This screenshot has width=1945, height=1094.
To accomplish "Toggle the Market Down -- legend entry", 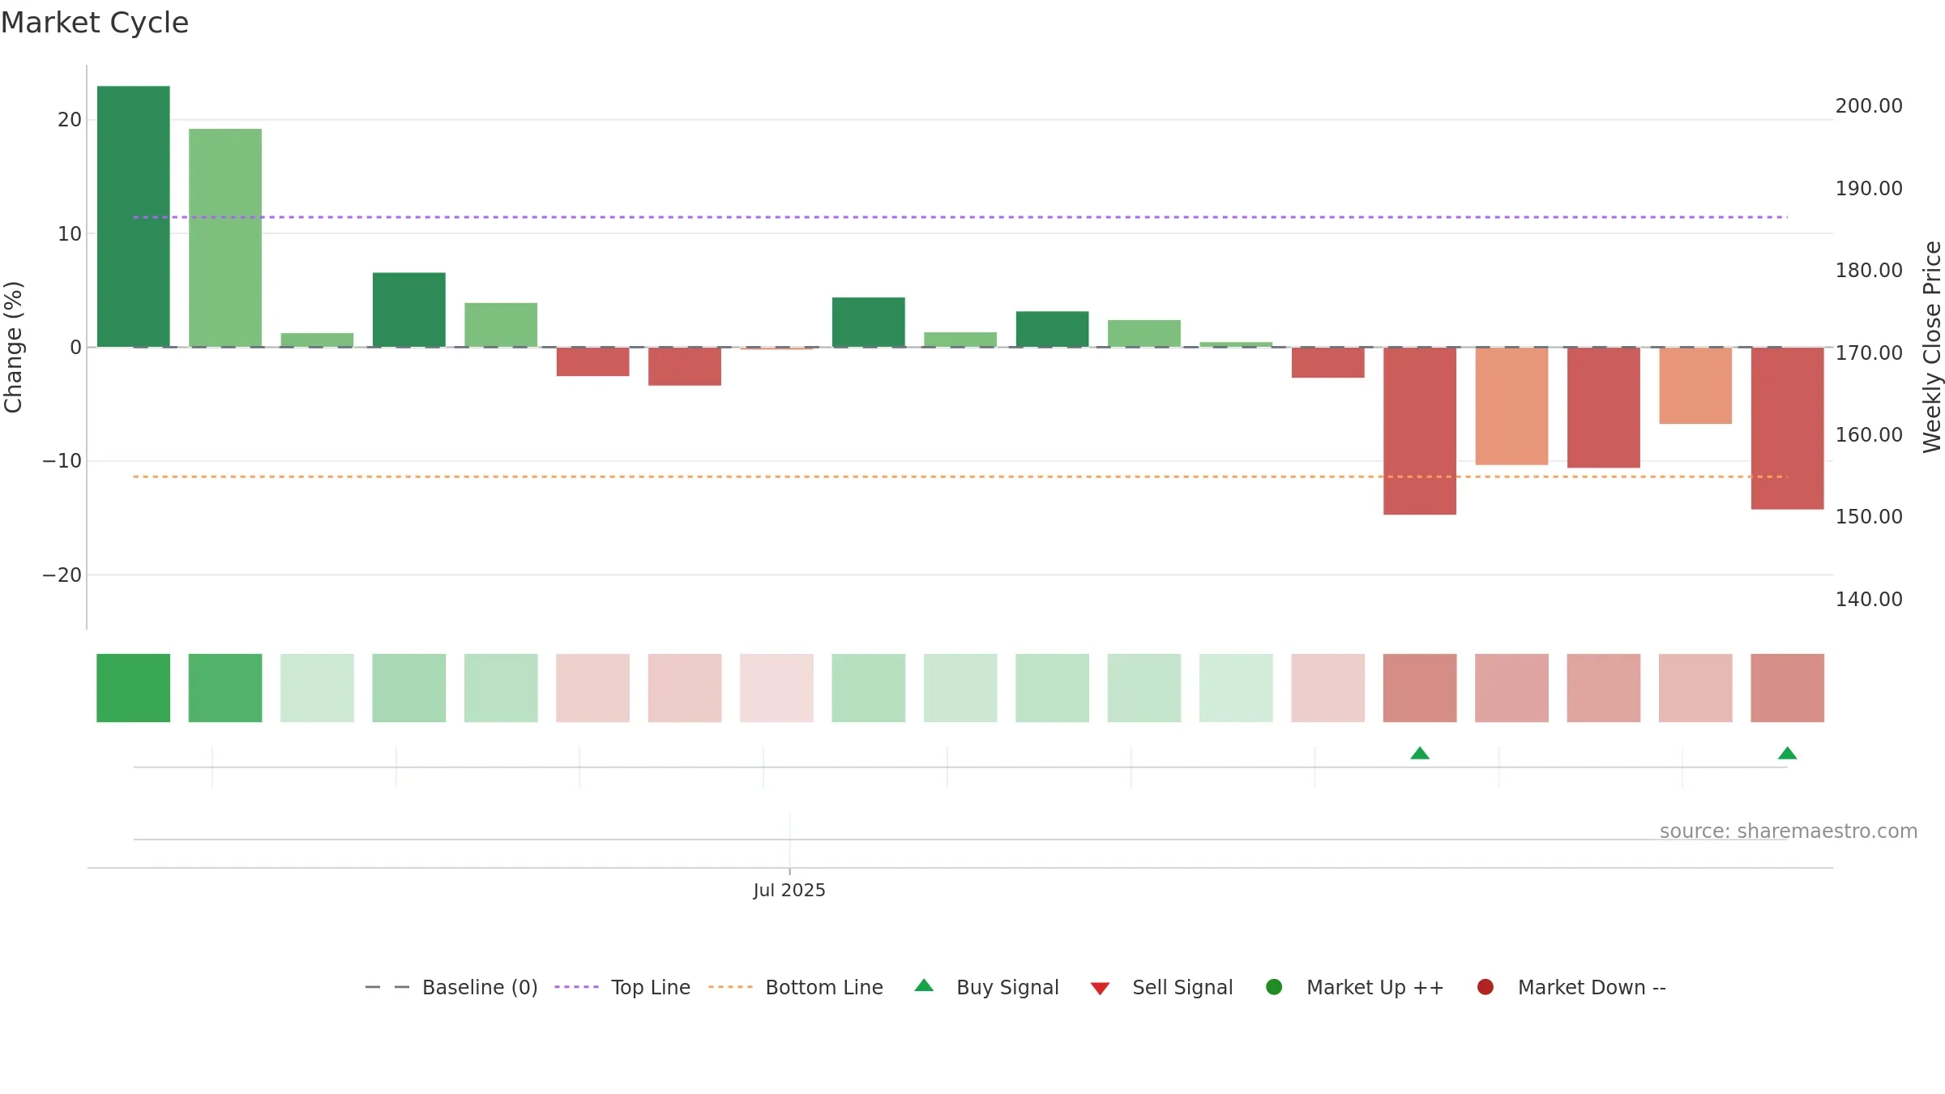I will pyautogui.click(x=1571, y=987).
